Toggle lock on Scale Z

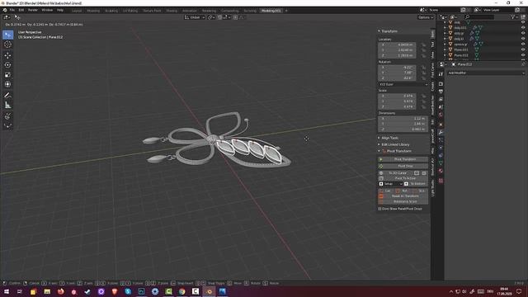(423, 106)
